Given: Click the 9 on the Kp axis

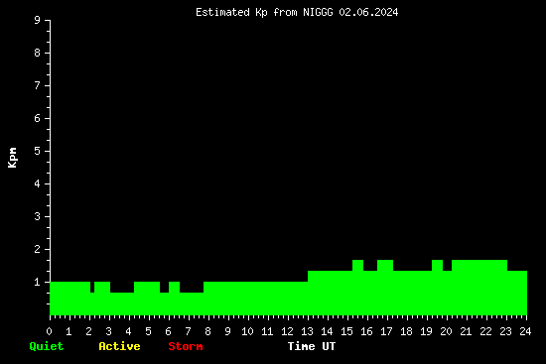Looking at the screenshot, I should [38, 20].
